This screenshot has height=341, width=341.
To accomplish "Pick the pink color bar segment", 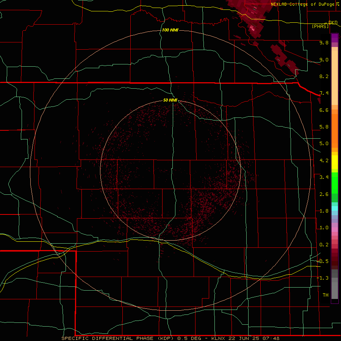I will pyautogui.click(x=335, y=230).
